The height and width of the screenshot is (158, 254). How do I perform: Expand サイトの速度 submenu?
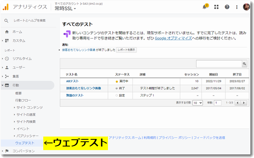tap(14, 115)
